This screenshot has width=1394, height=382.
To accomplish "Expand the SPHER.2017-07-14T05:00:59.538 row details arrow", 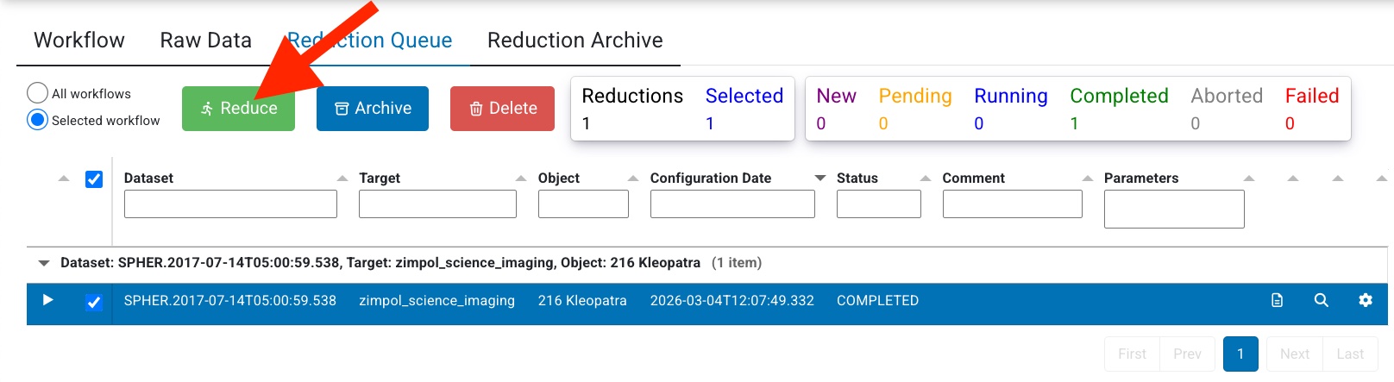I will point(48,300).
